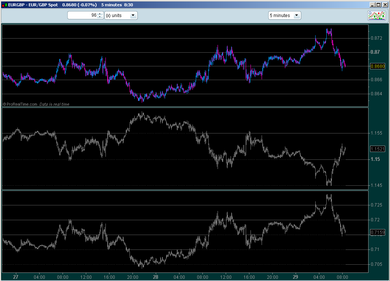Click the date label 27 on time axis
Image resolution: width=390 pixels, height=281 pixels.
click(16, 277)
